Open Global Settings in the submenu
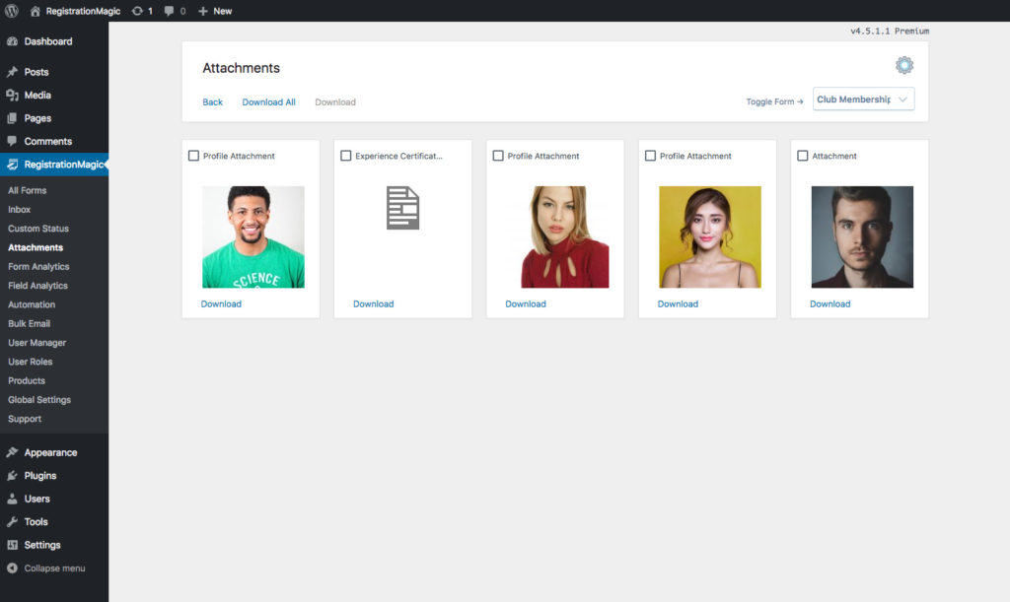The height and width of the screenshot is (602, 1010). (39, 400)
